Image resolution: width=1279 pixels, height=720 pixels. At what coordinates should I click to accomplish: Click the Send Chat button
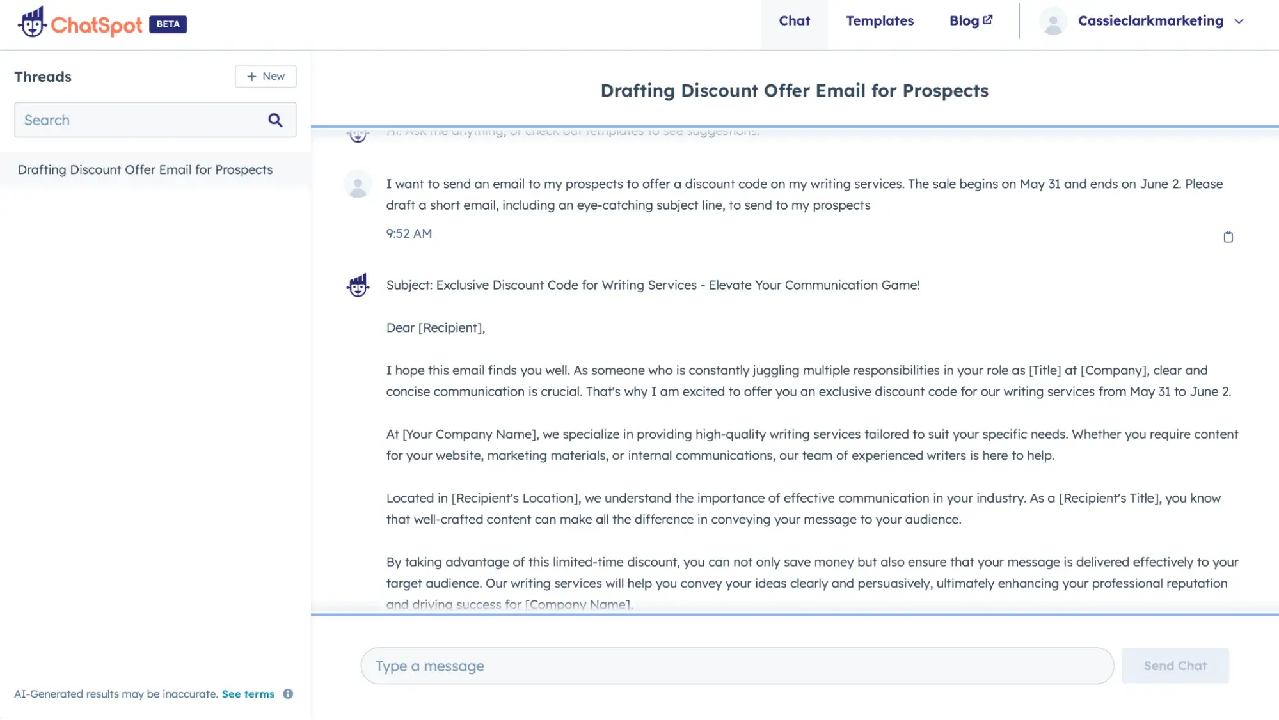click(x=1175, y=666)
